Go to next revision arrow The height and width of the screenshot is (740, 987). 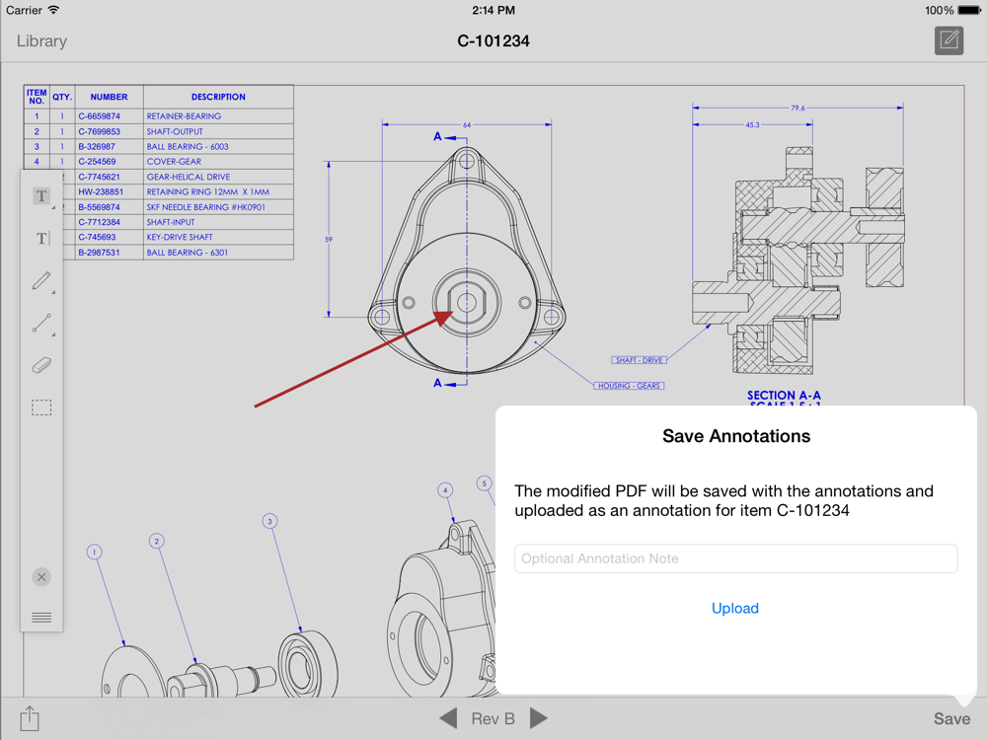pos(539,718)
